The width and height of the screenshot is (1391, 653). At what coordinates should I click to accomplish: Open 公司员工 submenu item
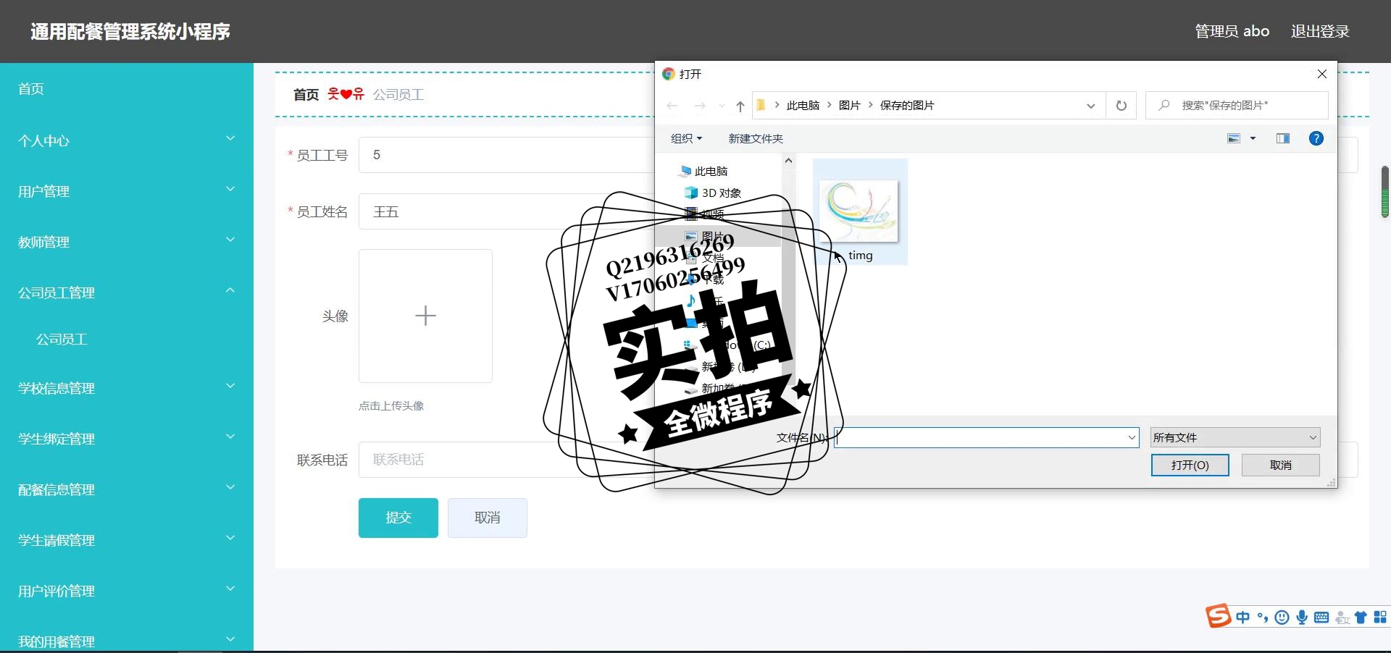(62, 340)
